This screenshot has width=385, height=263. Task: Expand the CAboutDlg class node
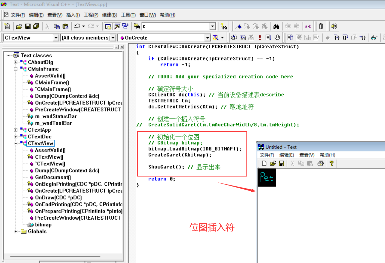16,62
